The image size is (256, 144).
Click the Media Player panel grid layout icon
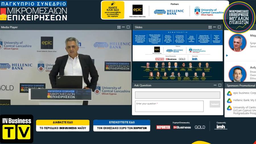pyautogui.click(x=119, y=27)
